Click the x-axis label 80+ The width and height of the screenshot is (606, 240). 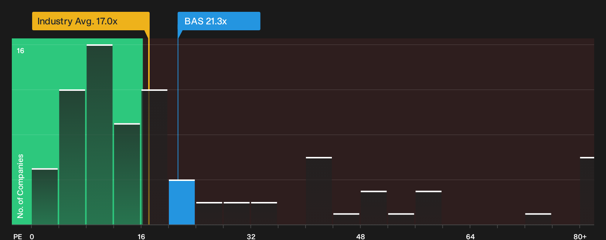click(580, 236)
